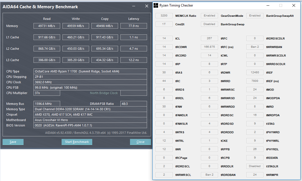The image size is (302, 181).
Task: Click L2 Cache Latency value 4.7 ns
Action: click(134, 49)
